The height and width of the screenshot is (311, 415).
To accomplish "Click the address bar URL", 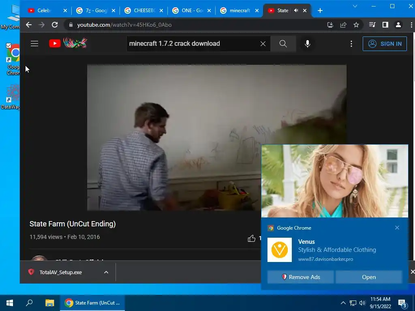I will click(124, 25).
